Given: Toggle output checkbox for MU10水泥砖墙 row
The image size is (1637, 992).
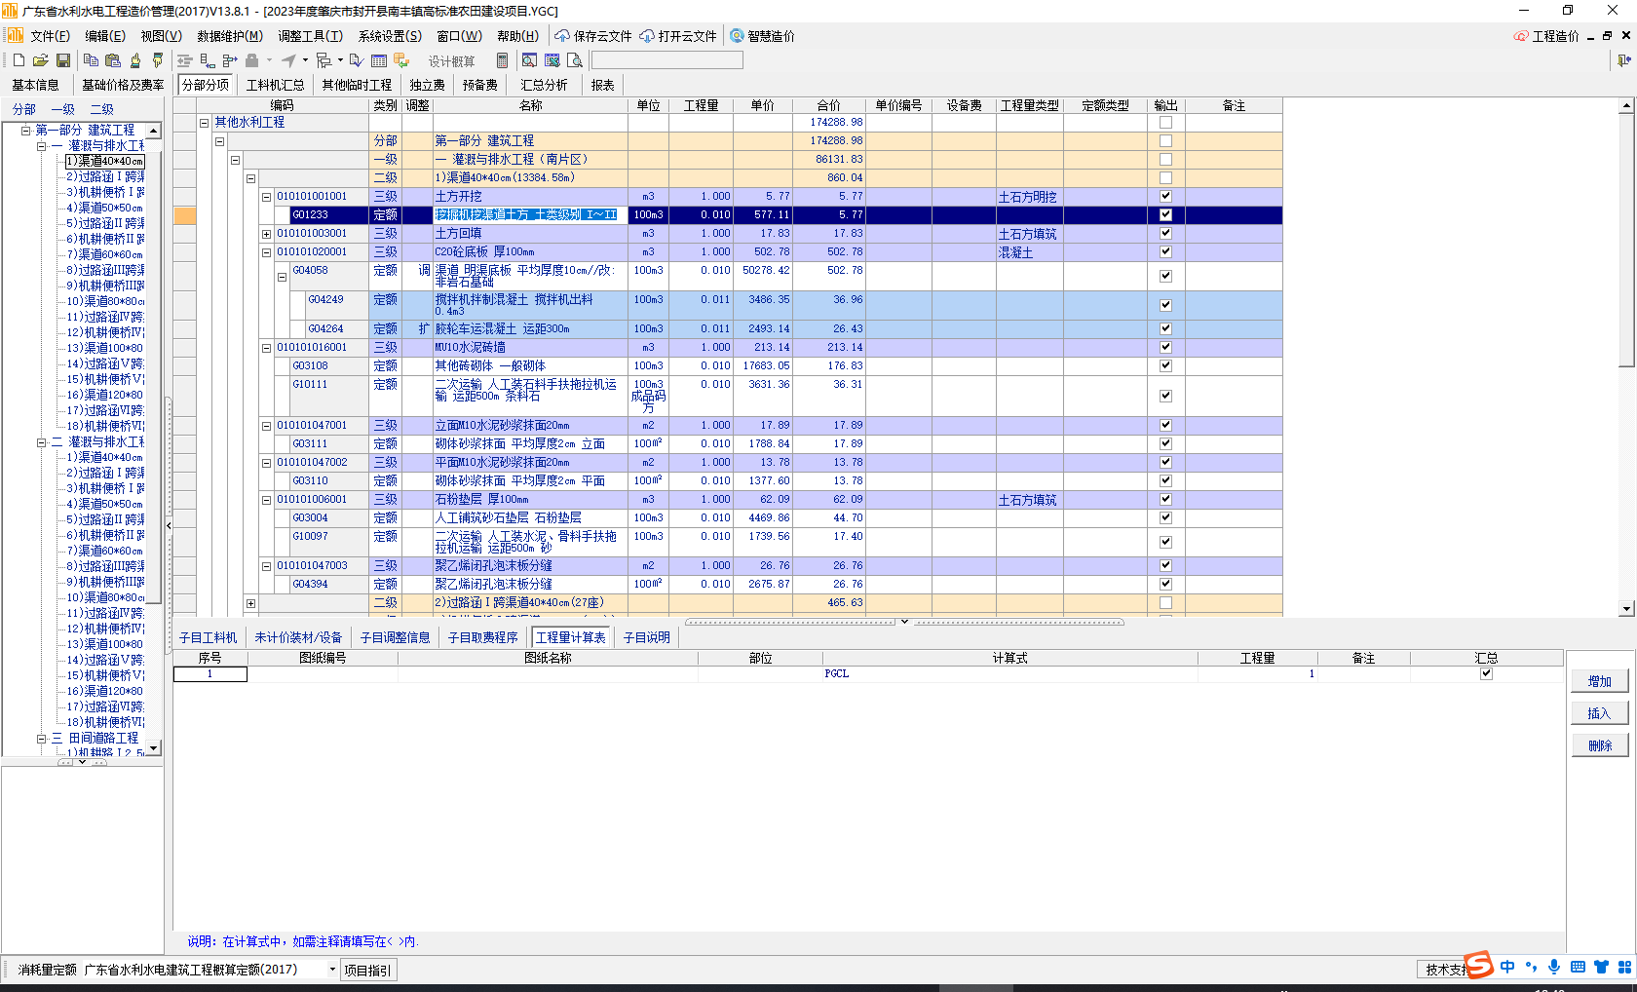Looking at the screenshot, I should pos(1165,347).
